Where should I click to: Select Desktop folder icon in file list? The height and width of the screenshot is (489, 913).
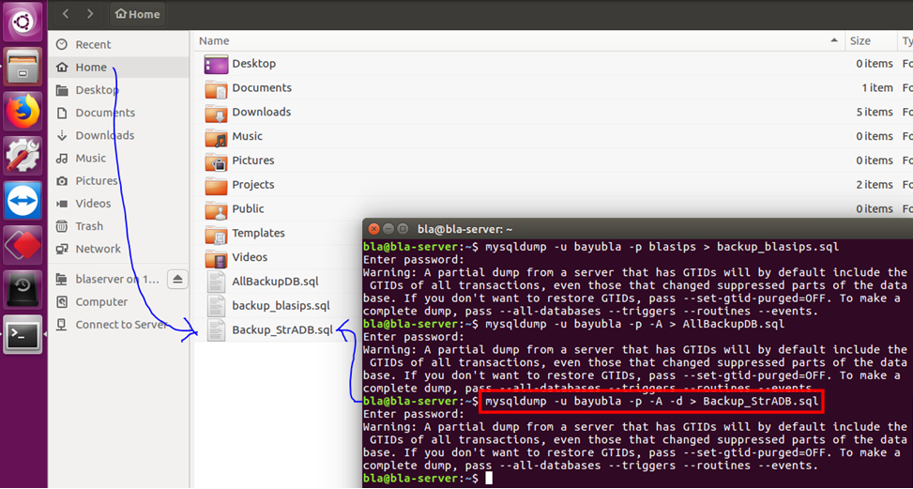[x=216, y=64]
